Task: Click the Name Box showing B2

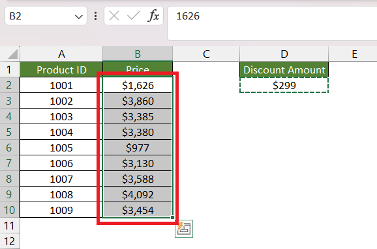Action: [46, 16]
